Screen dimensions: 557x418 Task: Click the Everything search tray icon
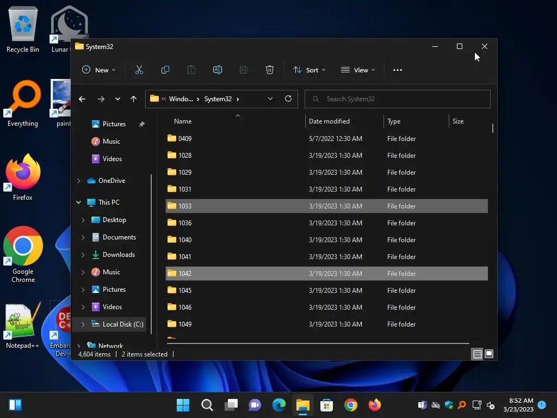(462, 405)
